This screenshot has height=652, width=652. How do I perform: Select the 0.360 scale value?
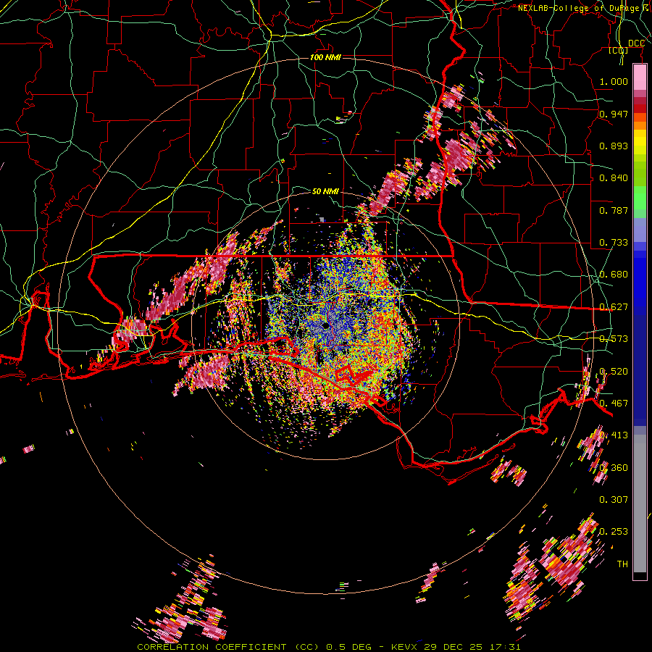coord(614,468)
